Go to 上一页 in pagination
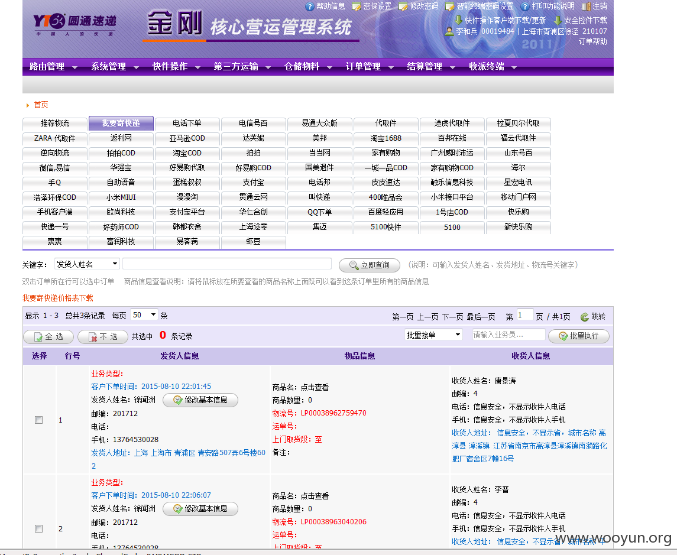Image resolution: width=677 pixels, height=555 pixels. pos(427,317)
